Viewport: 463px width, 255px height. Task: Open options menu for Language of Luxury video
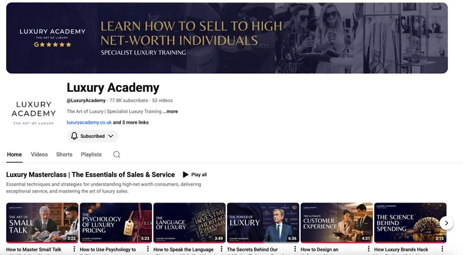[x=221, y=249]
